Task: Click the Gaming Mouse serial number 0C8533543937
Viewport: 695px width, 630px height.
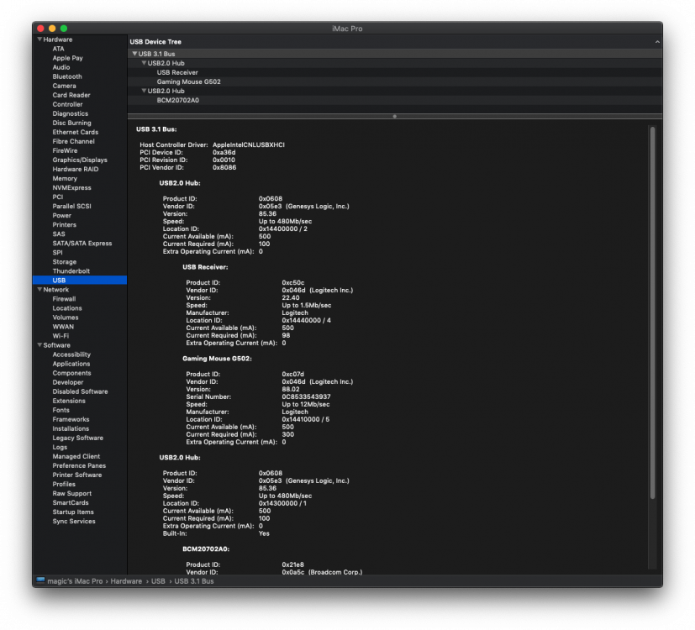Action: pyautogui.click(x=306, y=396)
